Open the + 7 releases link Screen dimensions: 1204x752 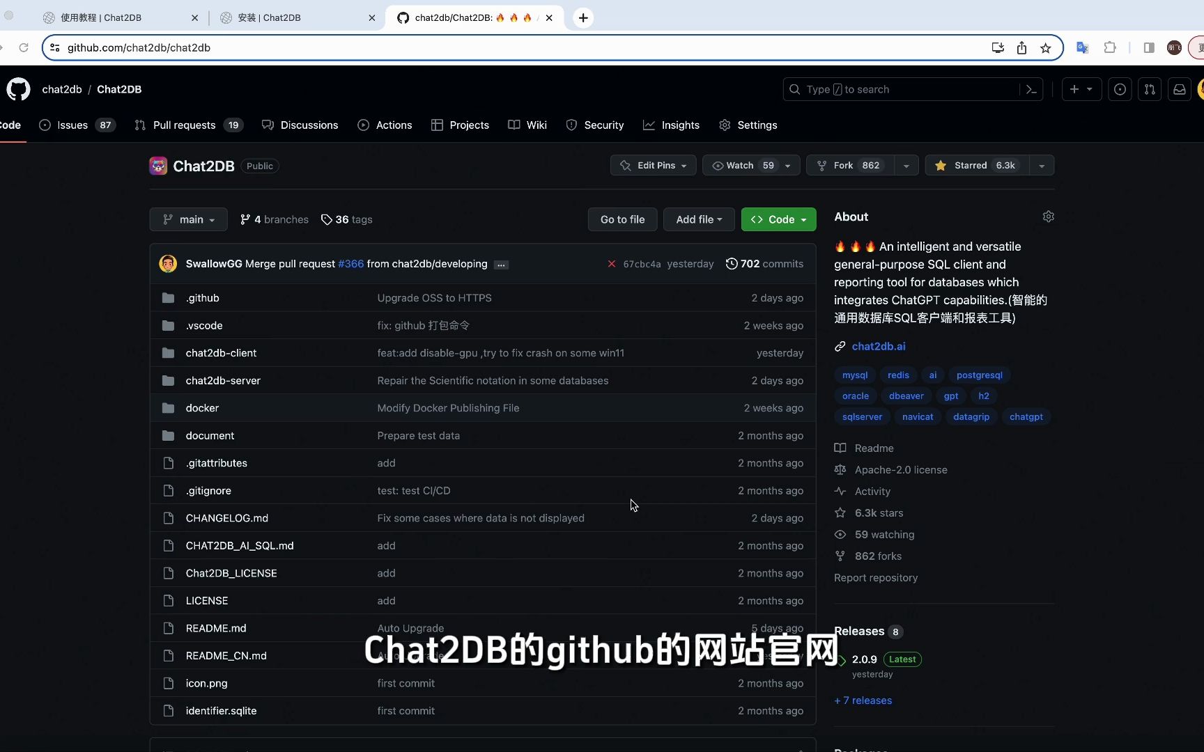[863, 700]
